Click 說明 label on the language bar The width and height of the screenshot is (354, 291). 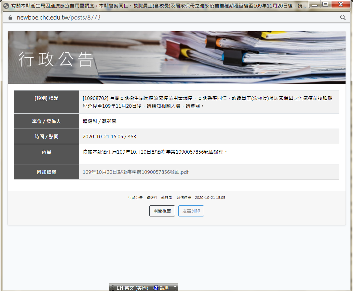click(165, 288)
